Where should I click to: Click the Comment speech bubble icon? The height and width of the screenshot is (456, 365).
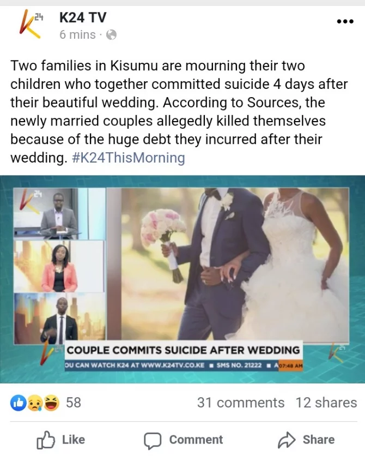click(x=153, y=440)
